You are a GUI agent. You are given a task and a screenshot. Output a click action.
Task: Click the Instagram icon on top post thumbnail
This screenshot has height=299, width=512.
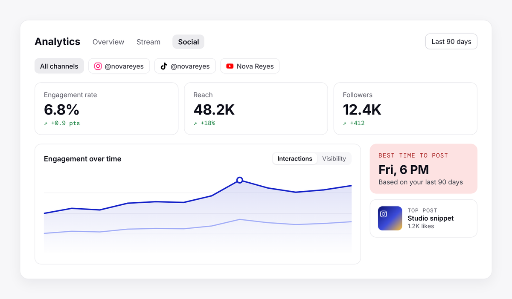pyautogui.click(x=384, y=214)
